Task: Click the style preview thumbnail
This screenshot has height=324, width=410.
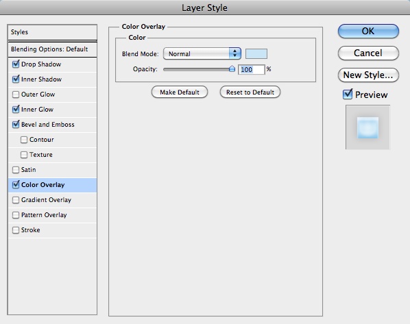Action: pos(367,127)
